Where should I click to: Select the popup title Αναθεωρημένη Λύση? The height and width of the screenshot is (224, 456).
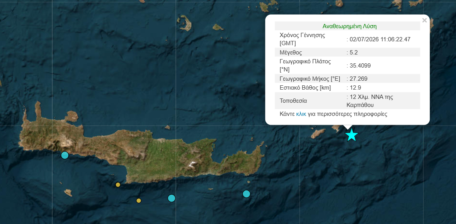click(350, 26)
